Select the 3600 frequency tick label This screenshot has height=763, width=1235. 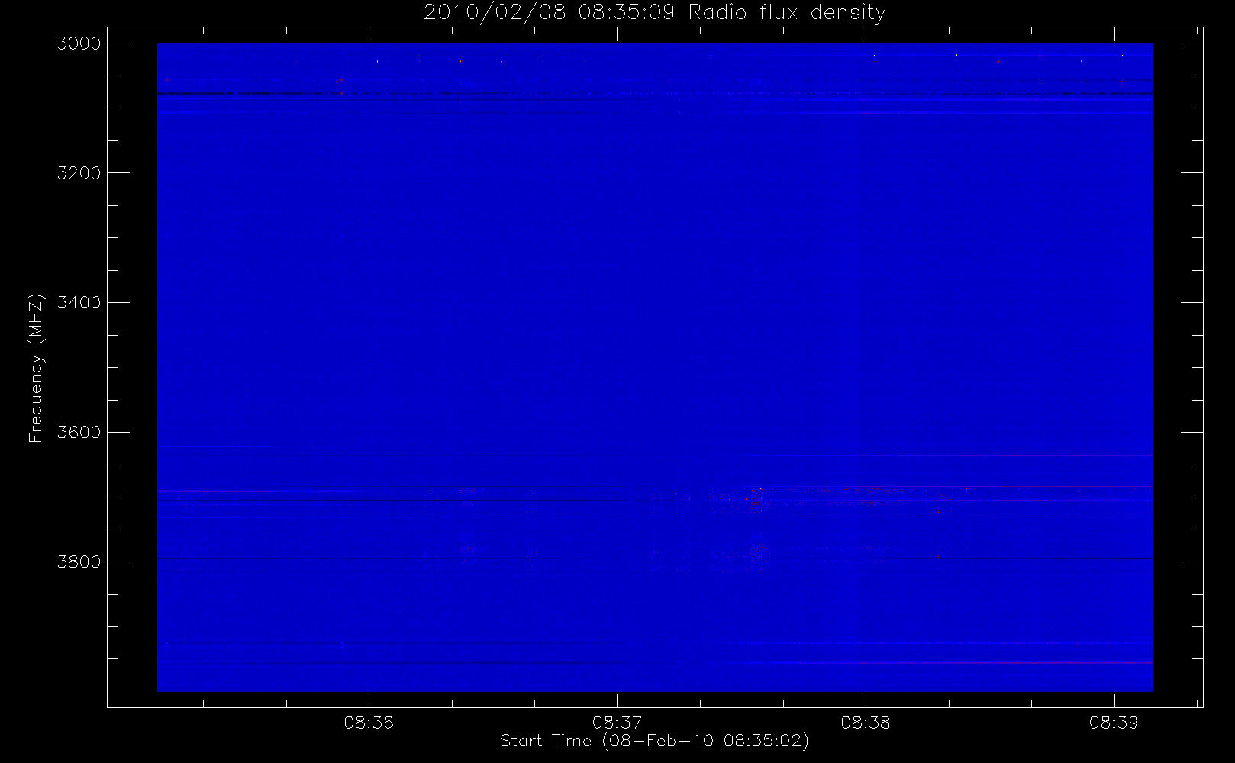pos(79,433)
